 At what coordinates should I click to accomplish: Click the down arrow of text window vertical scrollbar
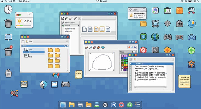tap(172, 90)
